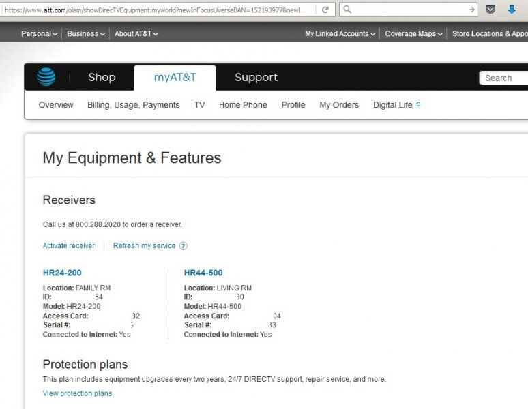This screenshot has width=528, height=409.
Task: Click inside the AT&T site Search field
Action: (x=505, y=78)
